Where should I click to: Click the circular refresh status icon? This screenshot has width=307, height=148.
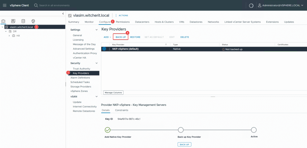coord(251,6)
